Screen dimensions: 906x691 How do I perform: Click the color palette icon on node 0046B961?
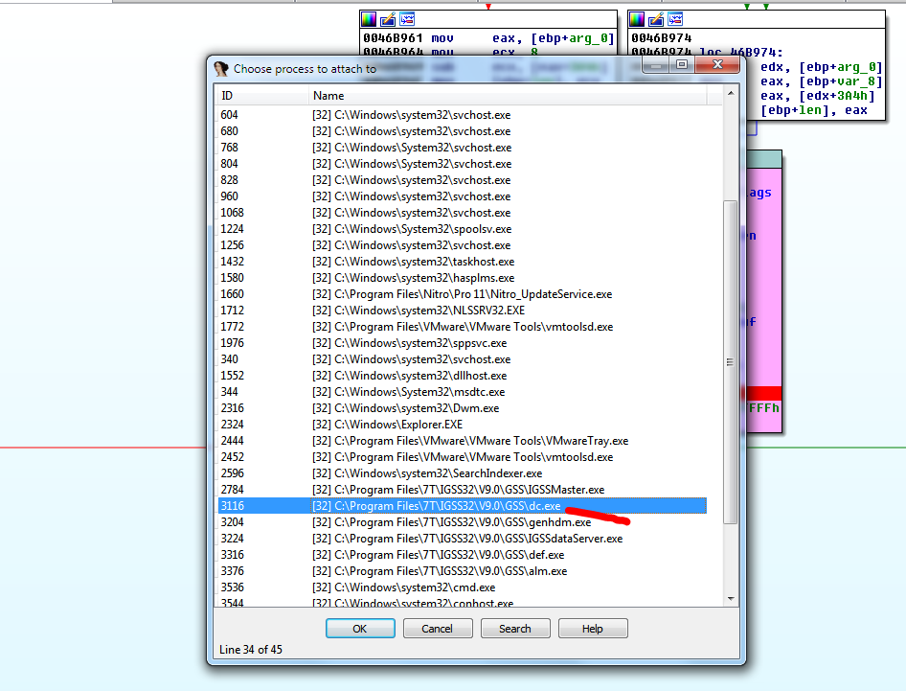(369, 19)
